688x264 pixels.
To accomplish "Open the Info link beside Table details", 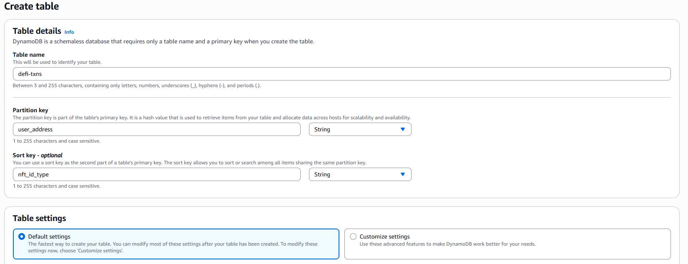I will (x=69, y=32).
